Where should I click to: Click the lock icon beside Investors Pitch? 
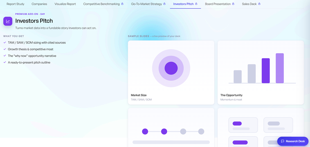tap(196, 4)
